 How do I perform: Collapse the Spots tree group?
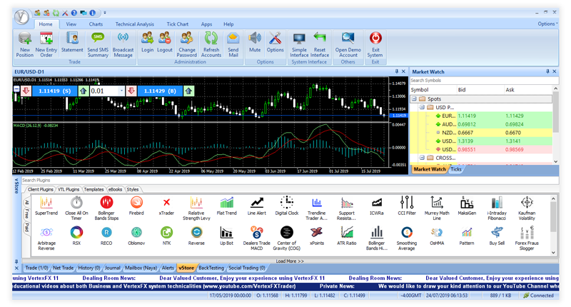pyautogui.click(x=414, y=99)
